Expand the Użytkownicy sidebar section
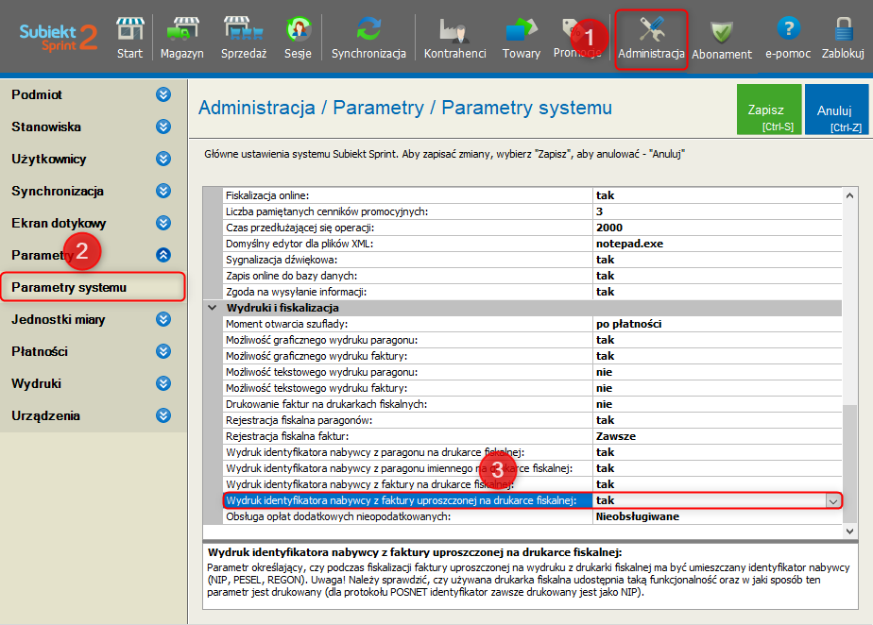The width and height of the screenshot is (873, 625). click(163, 159)
